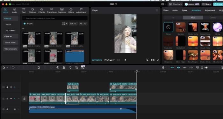The image size is (223, 119).
Task: Toggle lock on the main video track
Action: (7, 99)
